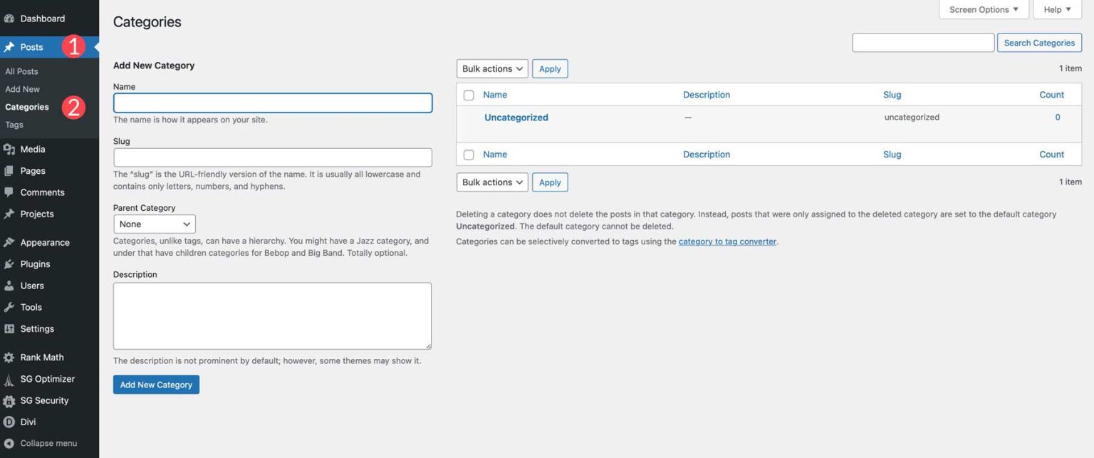
Task: Check the select-all box in the table header
Action: (468, 94)
